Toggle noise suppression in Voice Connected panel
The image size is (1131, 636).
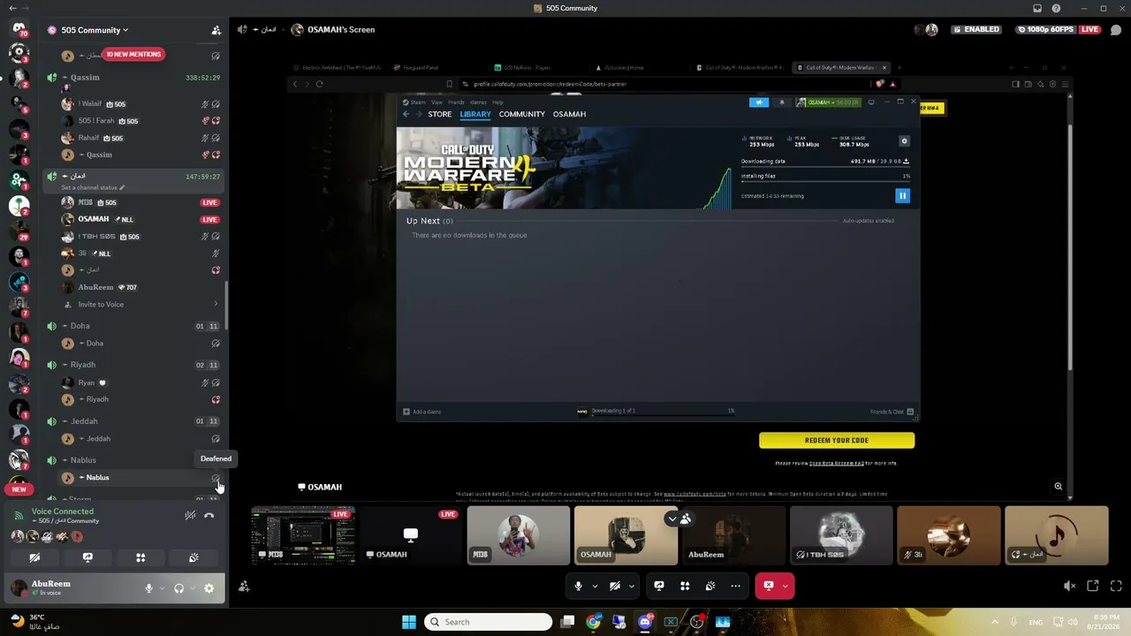[190, 516]
